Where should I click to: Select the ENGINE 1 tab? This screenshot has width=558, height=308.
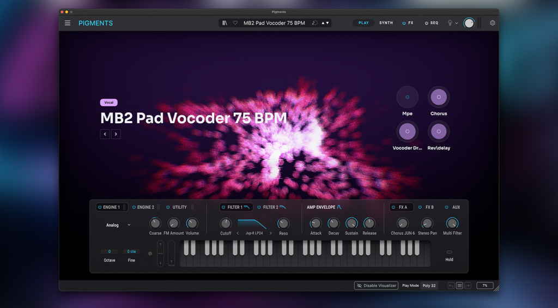[x=111, y=207]
